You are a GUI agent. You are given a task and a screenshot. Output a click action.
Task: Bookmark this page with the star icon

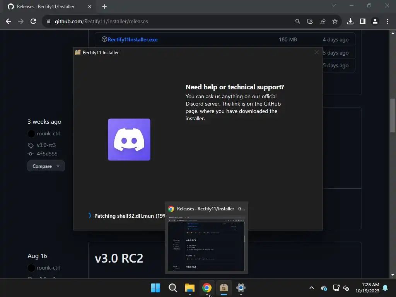tap(335, 22)
